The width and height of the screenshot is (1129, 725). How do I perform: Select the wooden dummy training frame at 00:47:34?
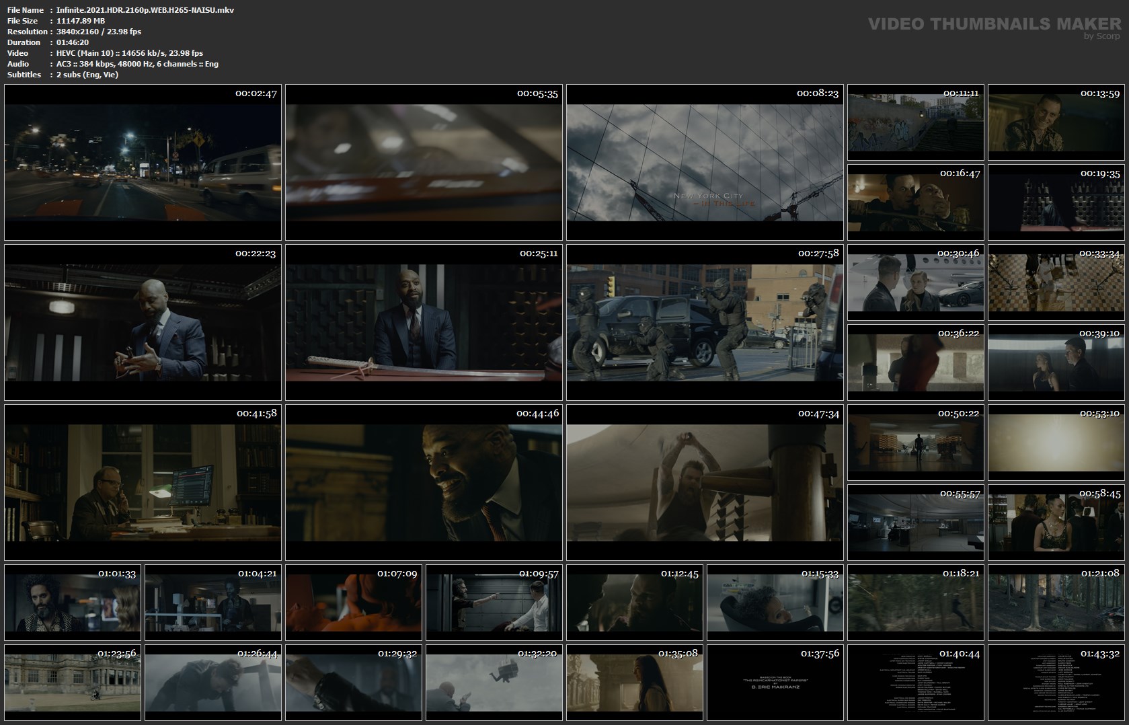[705, 483]
